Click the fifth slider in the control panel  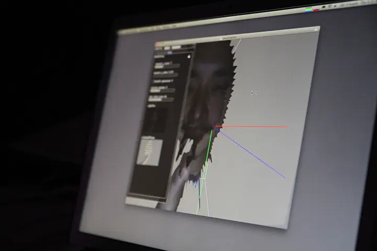162,99
